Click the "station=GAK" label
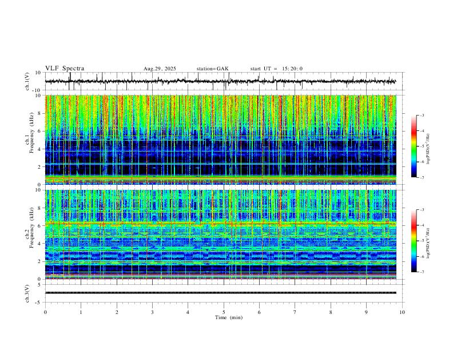This screenshot has height=350, width=453. [212, 69]
